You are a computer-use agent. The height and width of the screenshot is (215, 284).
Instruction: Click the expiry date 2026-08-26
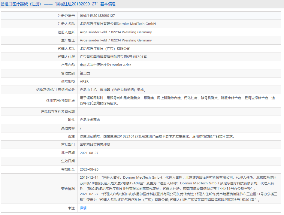pyautogui.click(x=89, y=169)
